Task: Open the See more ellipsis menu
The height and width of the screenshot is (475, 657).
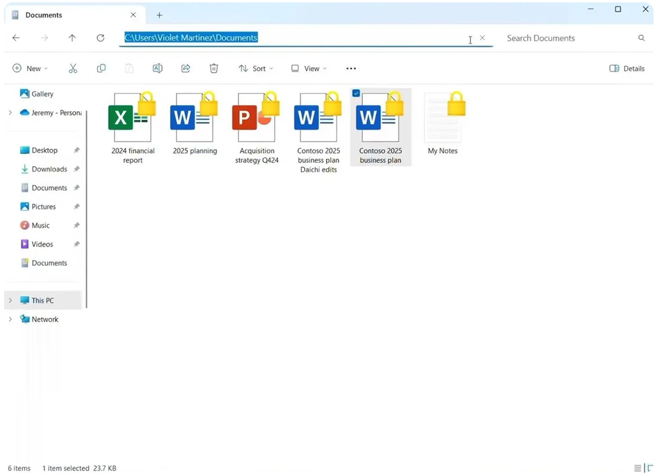Action: point(351,69)
